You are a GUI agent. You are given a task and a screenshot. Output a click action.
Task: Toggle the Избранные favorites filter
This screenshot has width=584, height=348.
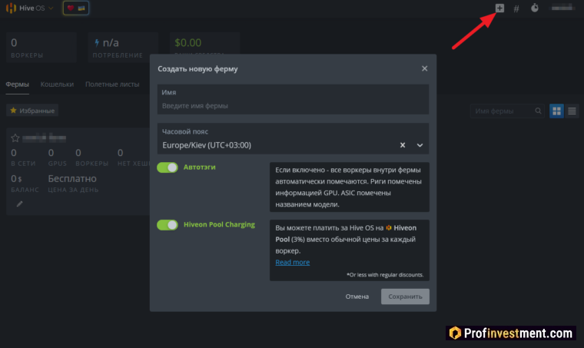32,111
